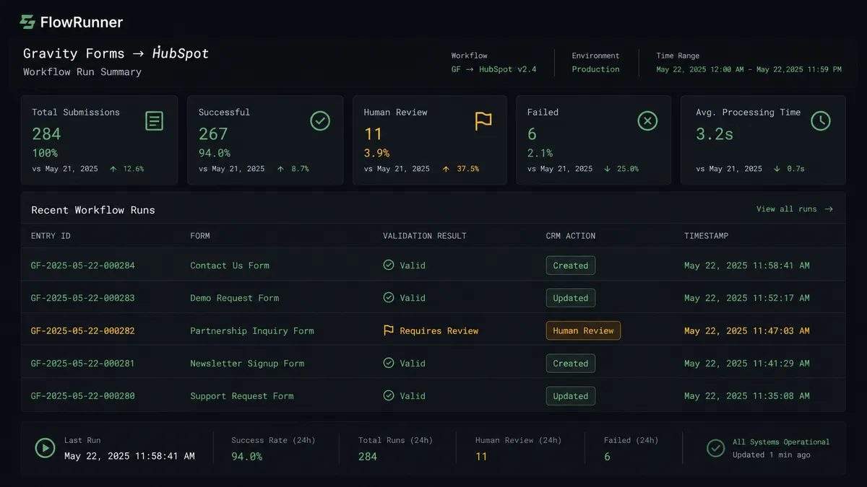Click the Success Rate (24h) 94.0% value
Screen dimensions: 867x487
pos(247,457)
